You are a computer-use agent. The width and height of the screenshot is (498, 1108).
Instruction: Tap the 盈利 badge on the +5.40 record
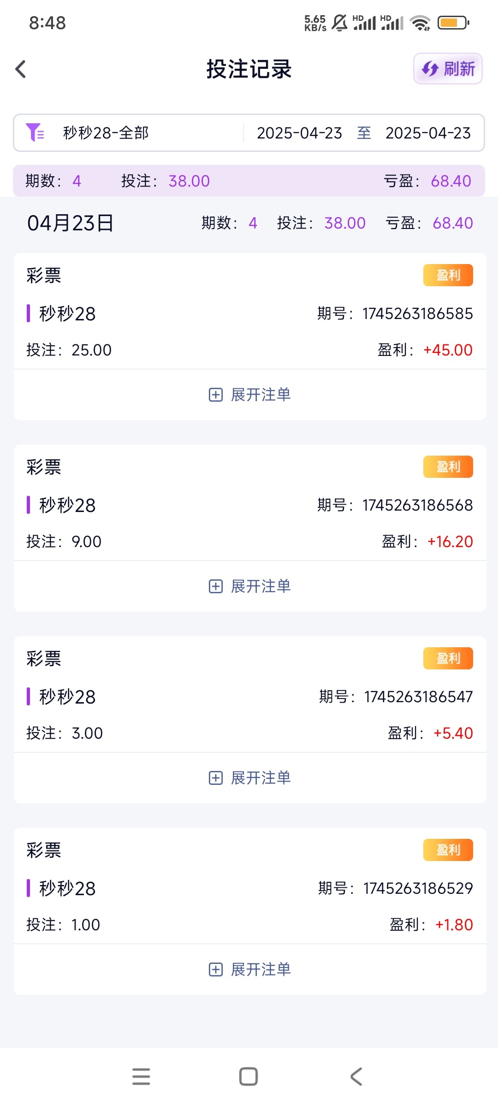pyautogui.click(x=448, y=658)
